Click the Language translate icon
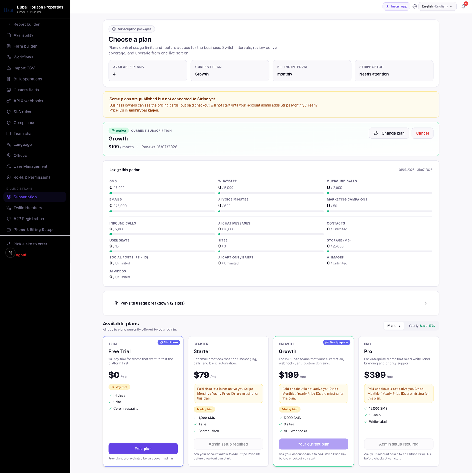Screen dimensions: 472x473 tap(9, 145)
